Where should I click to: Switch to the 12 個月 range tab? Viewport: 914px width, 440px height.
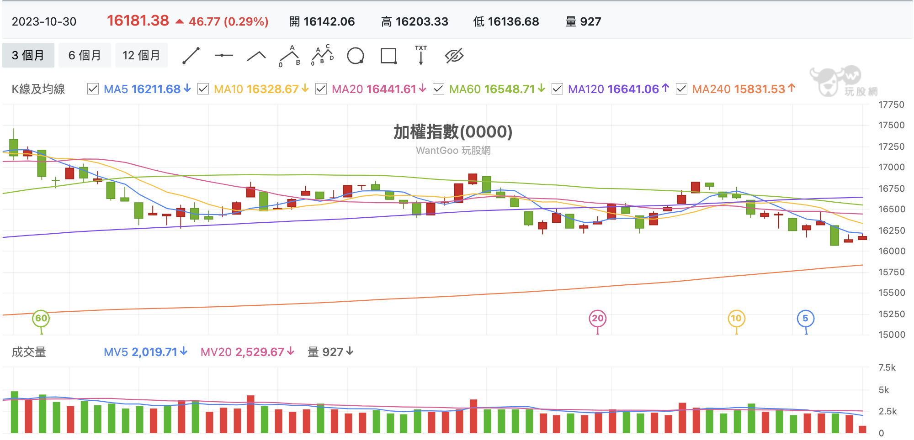coord(142,55)
